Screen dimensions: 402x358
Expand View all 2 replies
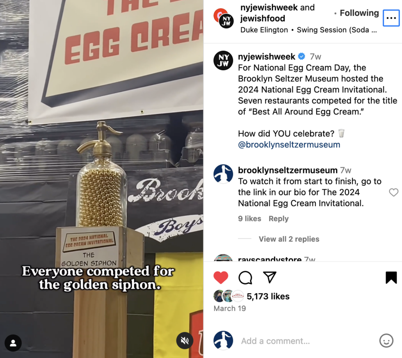[289, 239]
